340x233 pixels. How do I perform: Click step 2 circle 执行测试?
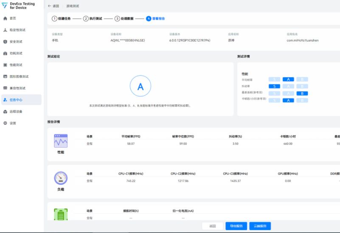click(86, 19)
